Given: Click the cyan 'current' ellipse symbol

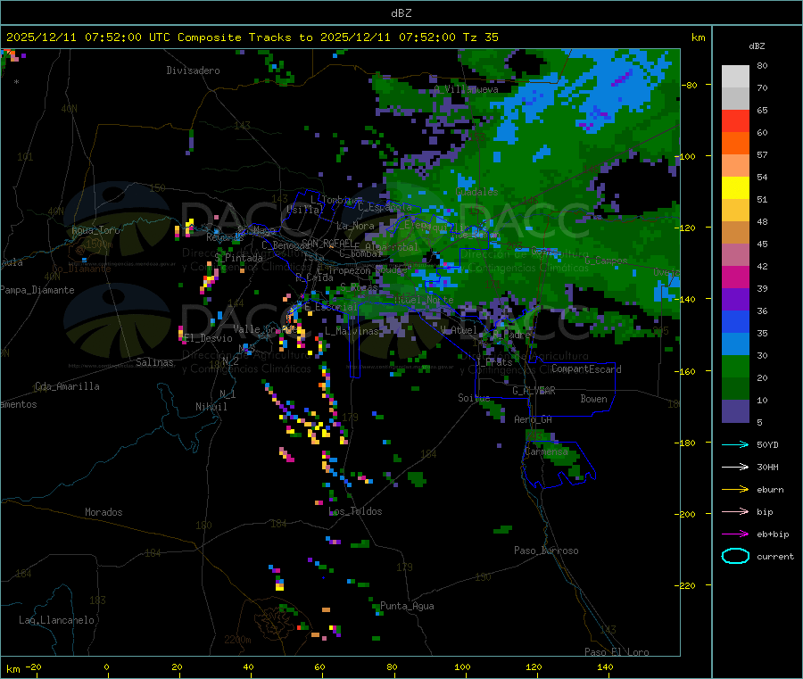Looking at the screenshot, I should pyautogui.click(x=735, y=556).
